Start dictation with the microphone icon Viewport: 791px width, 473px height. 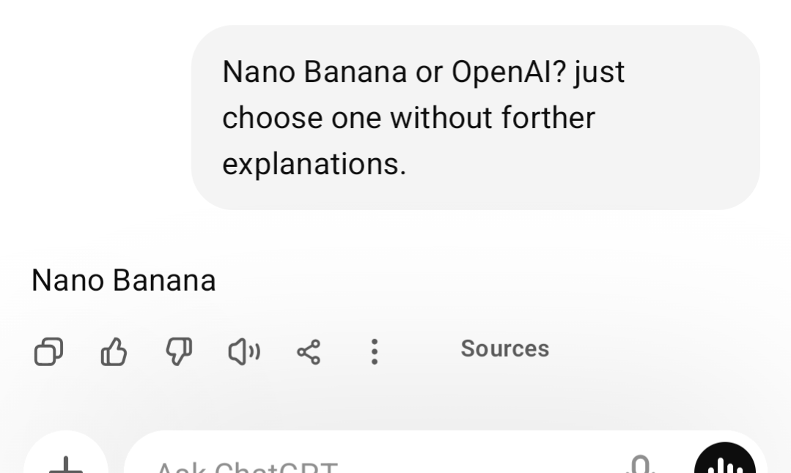click(x=639, y=465)
